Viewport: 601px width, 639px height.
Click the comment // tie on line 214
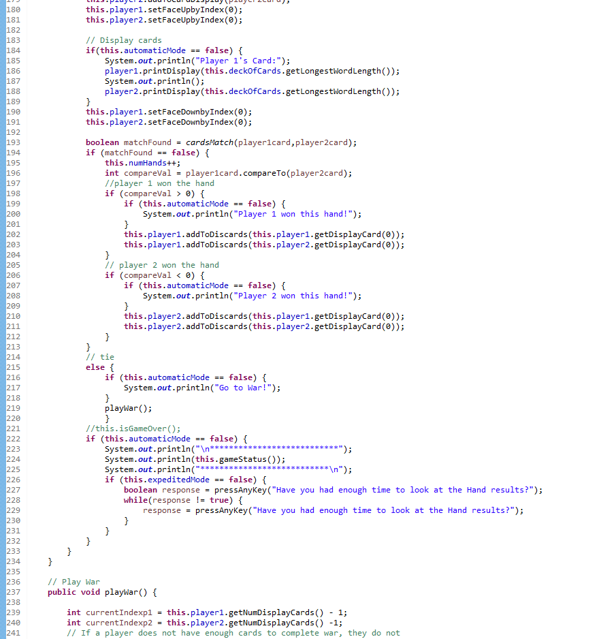click(102, 357)
